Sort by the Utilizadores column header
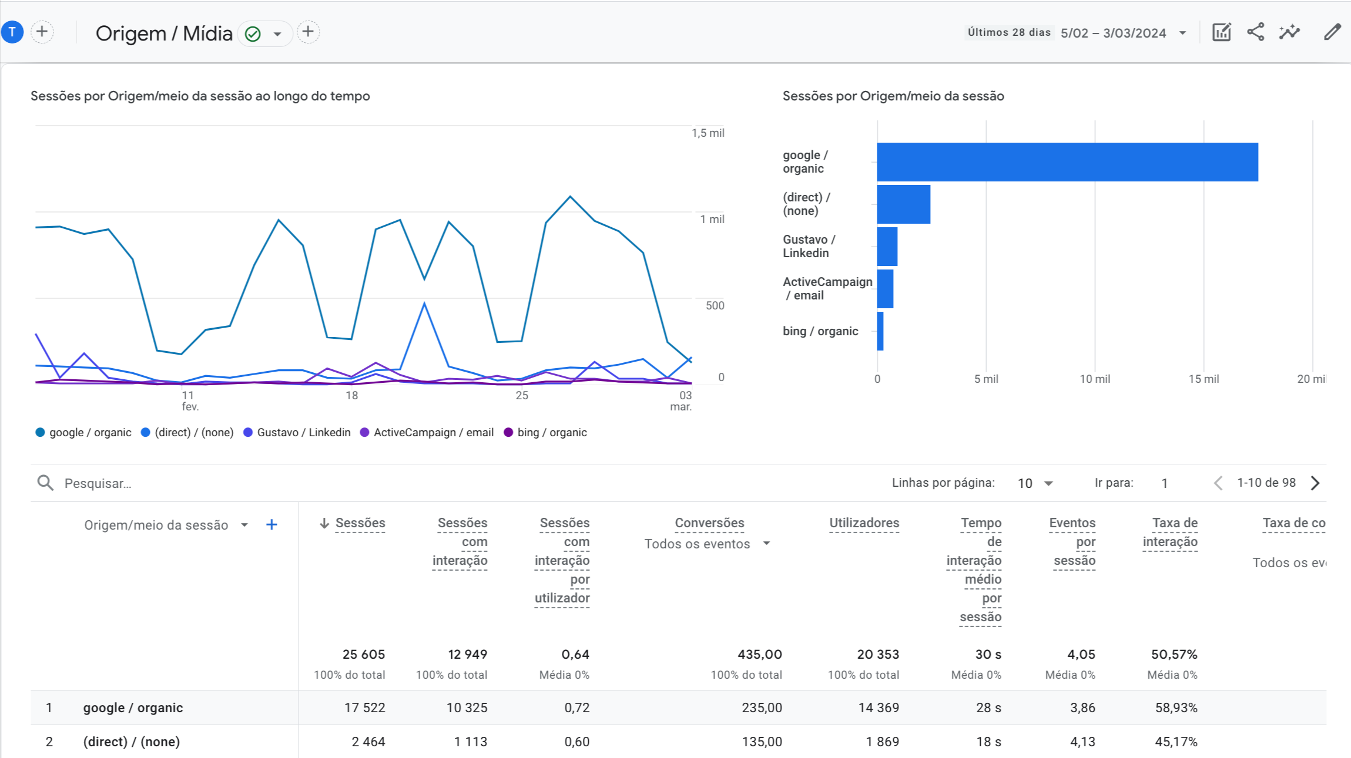 click(864, 523)
